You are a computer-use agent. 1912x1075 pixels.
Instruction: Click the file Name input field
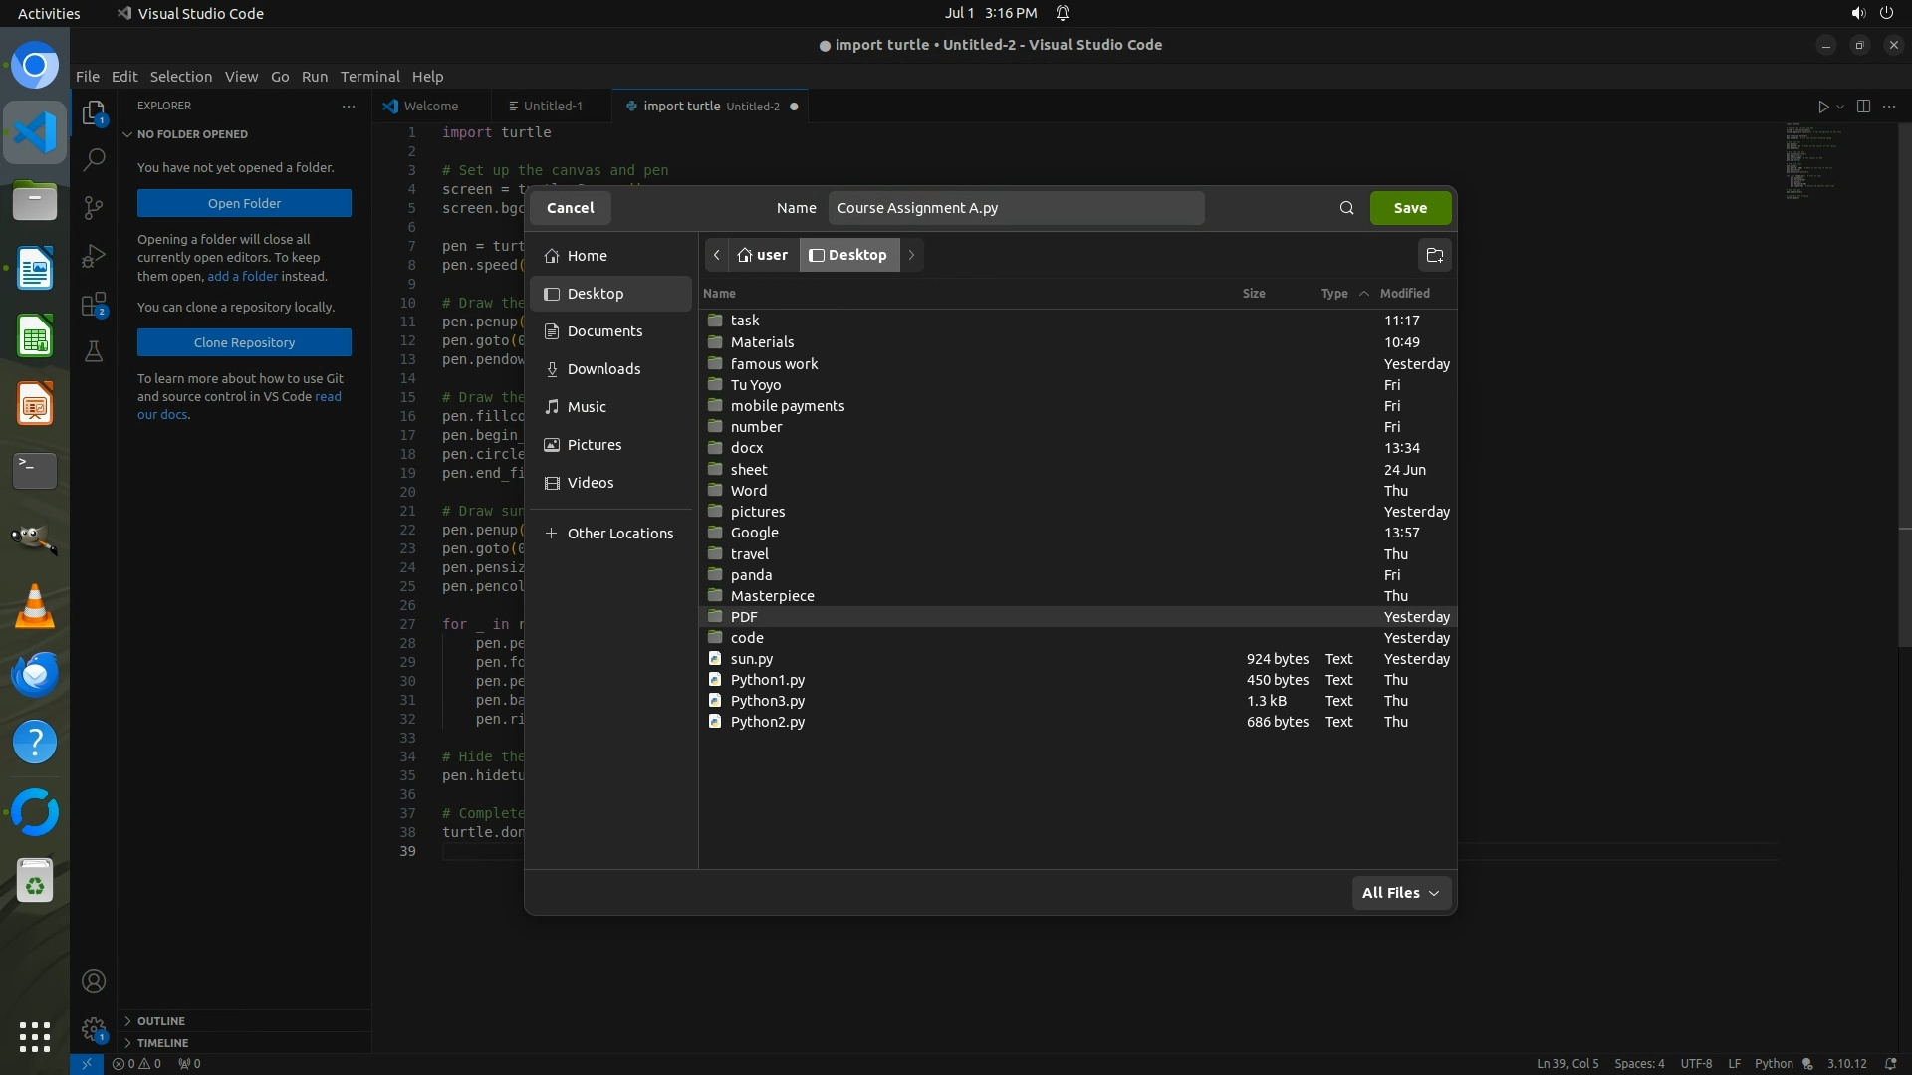1016,208
